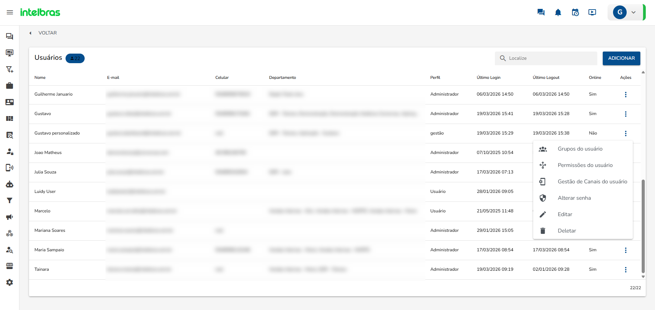Open calendar clock icon in top bar

[575, 12]
